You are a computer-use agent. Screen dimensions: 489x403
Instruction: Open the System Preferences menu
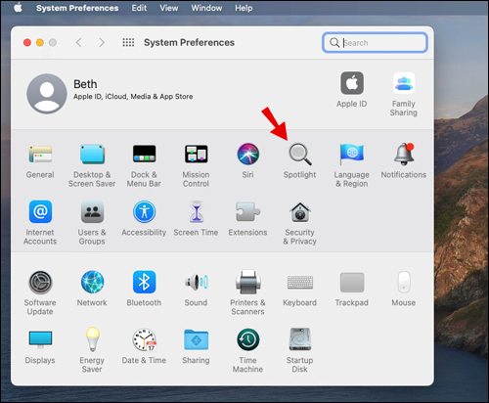pyautogui.click(x=77, y=8)
